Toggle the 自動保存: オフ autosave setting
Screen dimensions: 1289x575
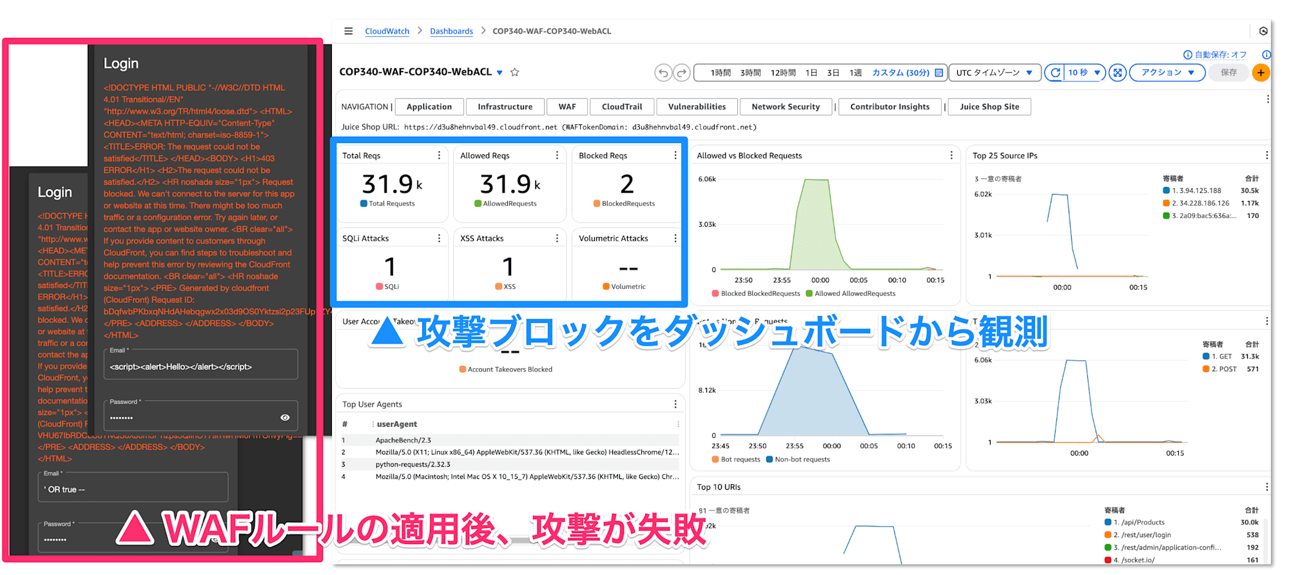1221,55
